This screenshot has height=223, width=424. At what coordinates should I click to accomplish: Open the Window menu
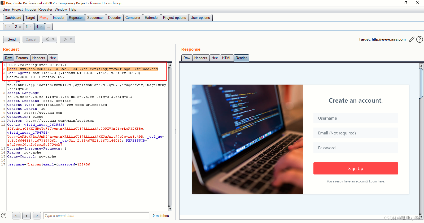(61, 9)
